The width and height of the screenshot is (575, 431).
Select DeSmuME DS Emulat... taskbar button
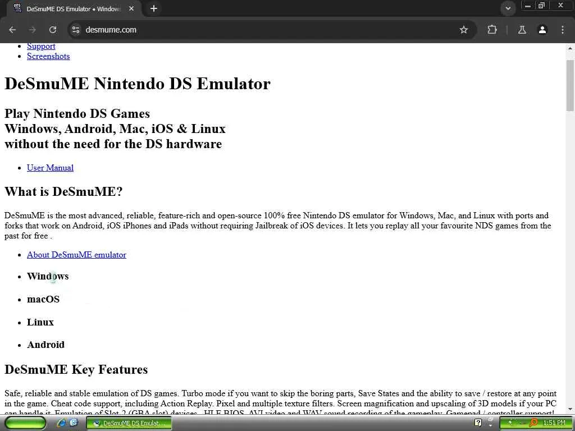(x=129, y=423)
